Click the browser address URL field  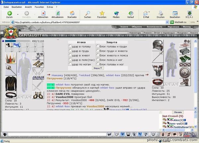[x=88, y=22]
